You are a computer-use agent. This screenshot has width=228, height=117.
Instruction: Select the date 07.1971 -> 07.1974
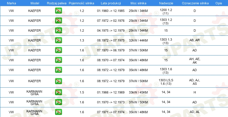click(x=111, y=112)
